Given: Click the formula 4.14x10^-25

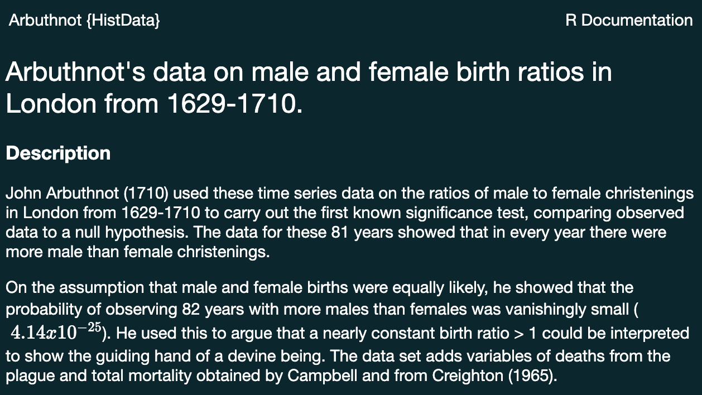Looking at the screenshot, I should click(56, 332).
